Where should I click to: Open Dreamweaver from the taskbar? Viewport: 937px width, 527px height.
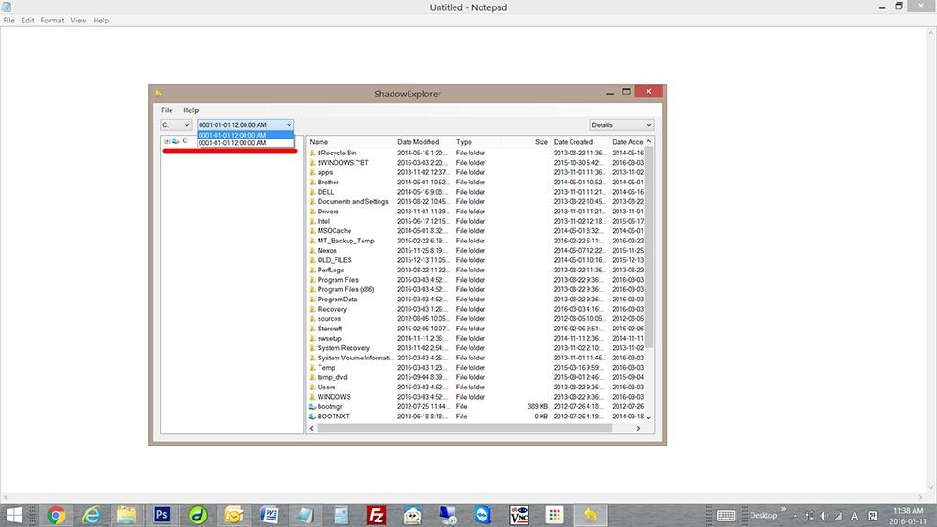click(198, 515)
